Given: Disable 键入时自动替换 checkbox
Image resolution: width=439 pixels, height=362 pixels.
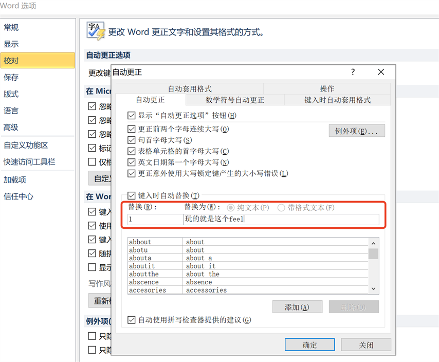Looking at the screenshot, I should [132, 195].
